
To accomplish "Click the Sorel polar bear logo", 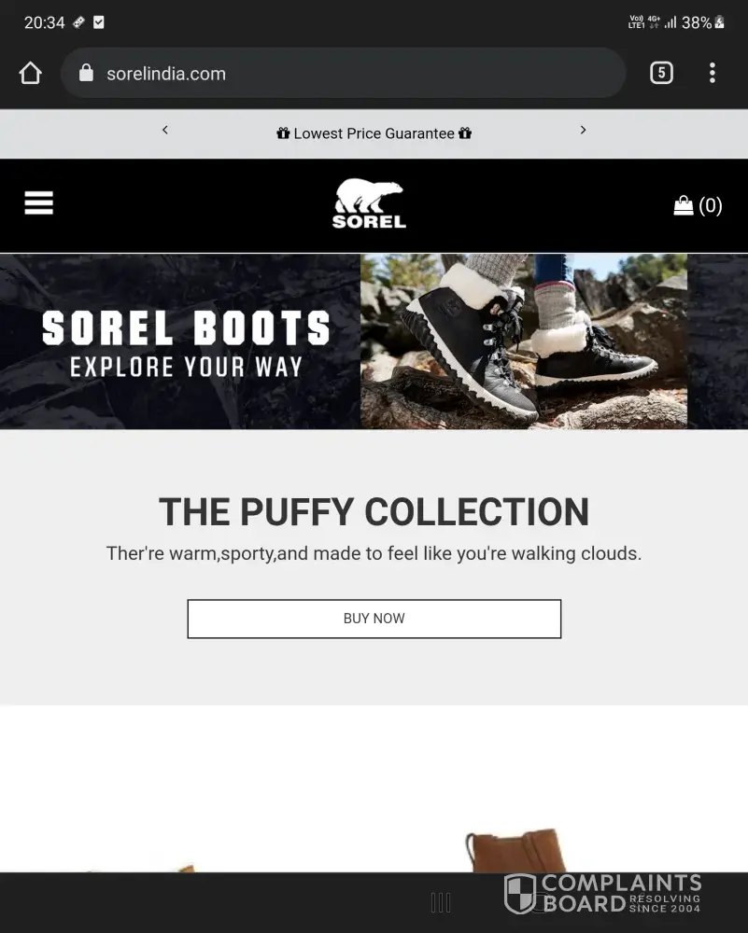I will point(369,203).
